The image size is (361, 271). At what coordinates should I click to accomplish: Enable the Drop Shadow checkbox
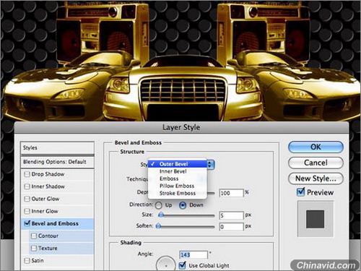27,174
